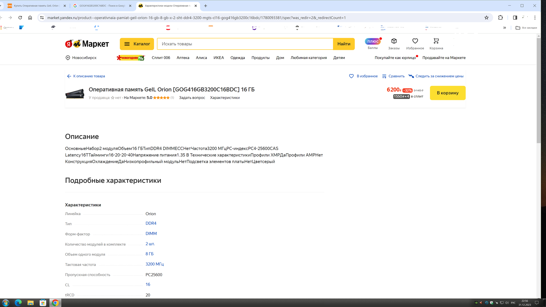Open the Yandex Plus points icon
546x307 pixels.
click(372, 42)
